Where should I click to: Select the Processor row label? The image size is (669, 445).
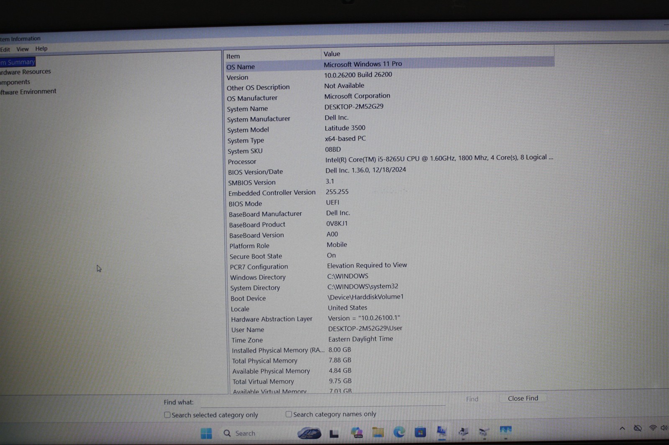click(x=242, y=162)
